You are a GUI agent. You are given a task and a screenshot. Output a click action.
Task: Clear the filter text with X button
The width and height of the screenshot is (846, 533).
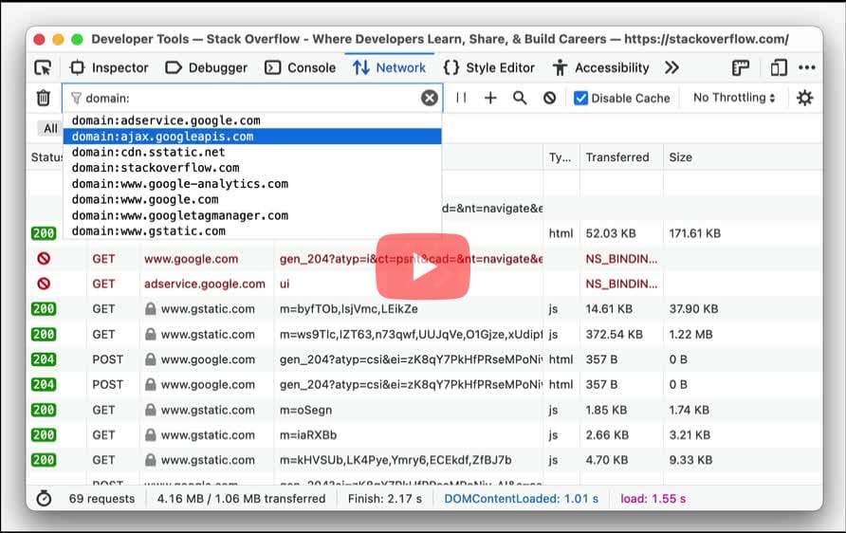coord(430,99)
